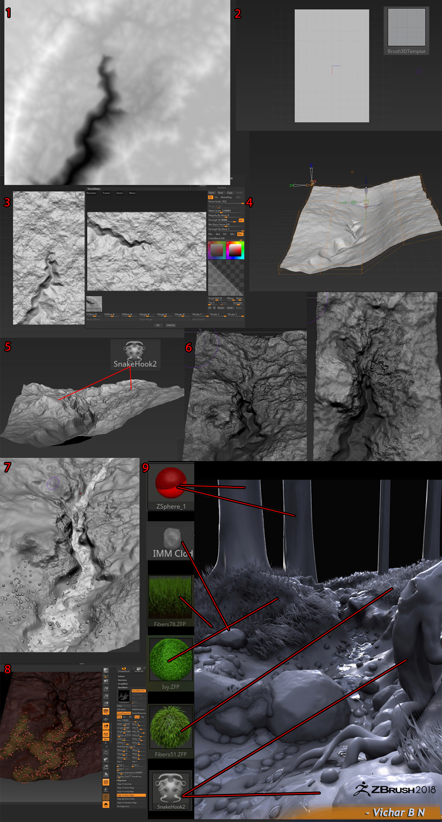
Task: Click Frame in NoiseMaker preview bar
Action: tap(106, 193)
